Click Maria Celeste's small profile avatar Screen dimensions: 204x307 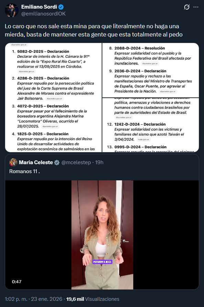[x=13, y=162]
